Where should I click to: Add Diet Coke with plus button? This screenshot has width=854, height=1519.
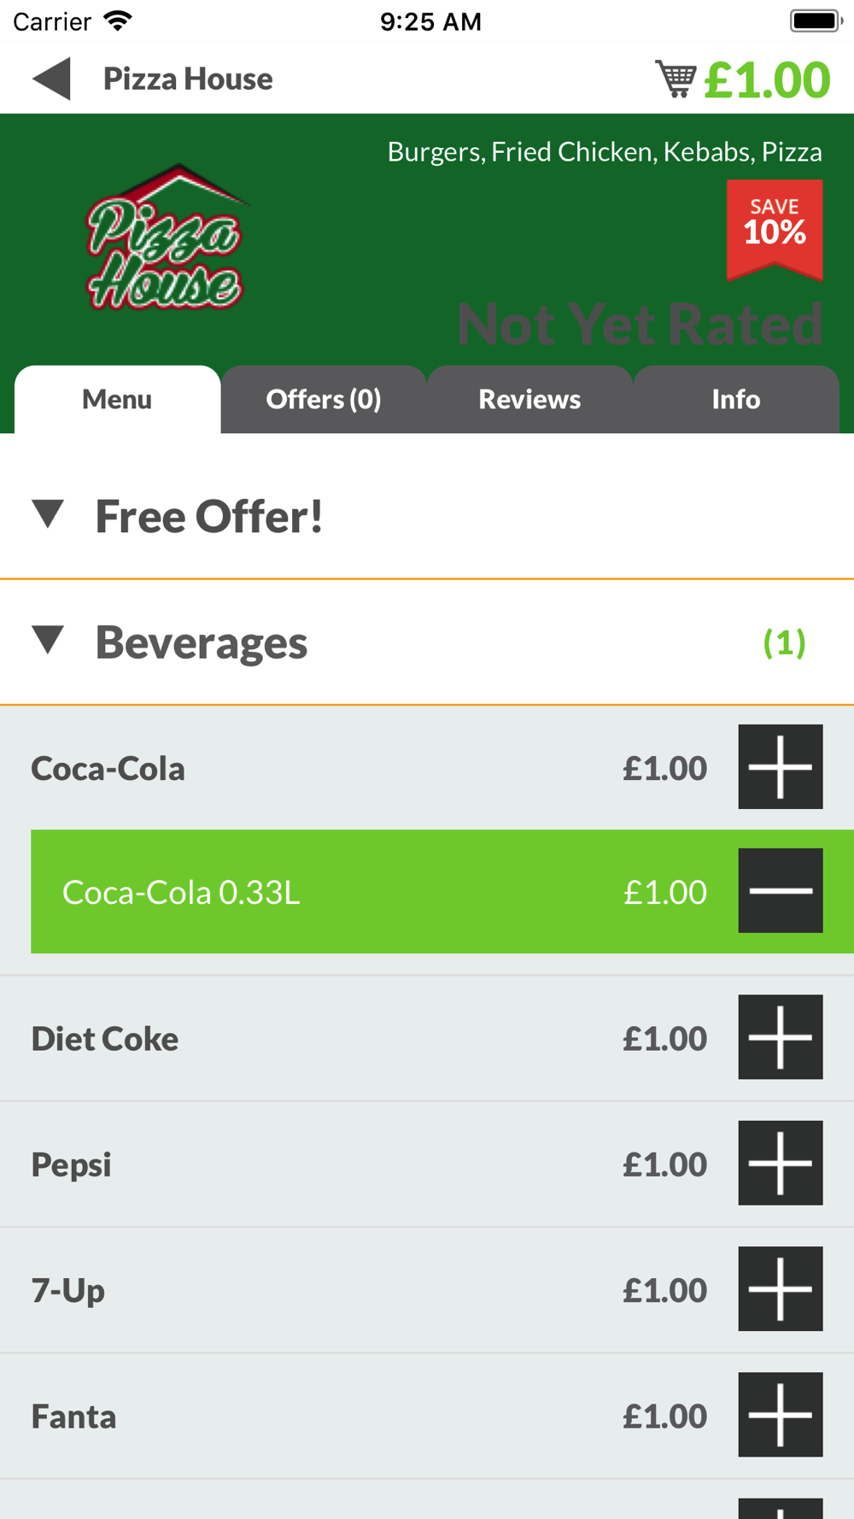[x=780, y=1037]
